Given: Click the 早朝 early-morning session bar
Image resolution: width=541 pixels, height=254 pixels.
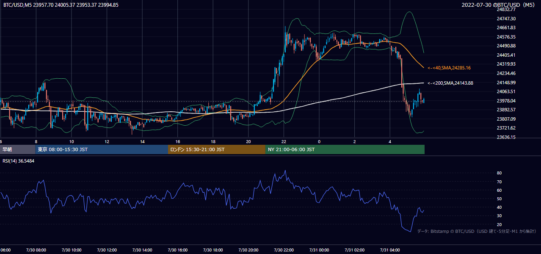Looking at the screenshot, I should coord(18,149).
